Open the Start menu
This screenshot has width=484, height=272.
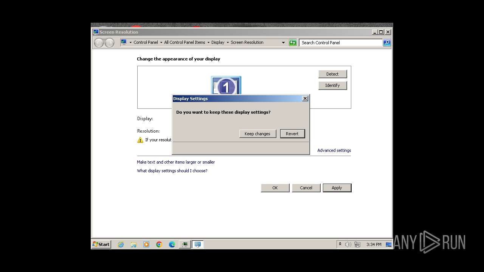click(101, 244)
